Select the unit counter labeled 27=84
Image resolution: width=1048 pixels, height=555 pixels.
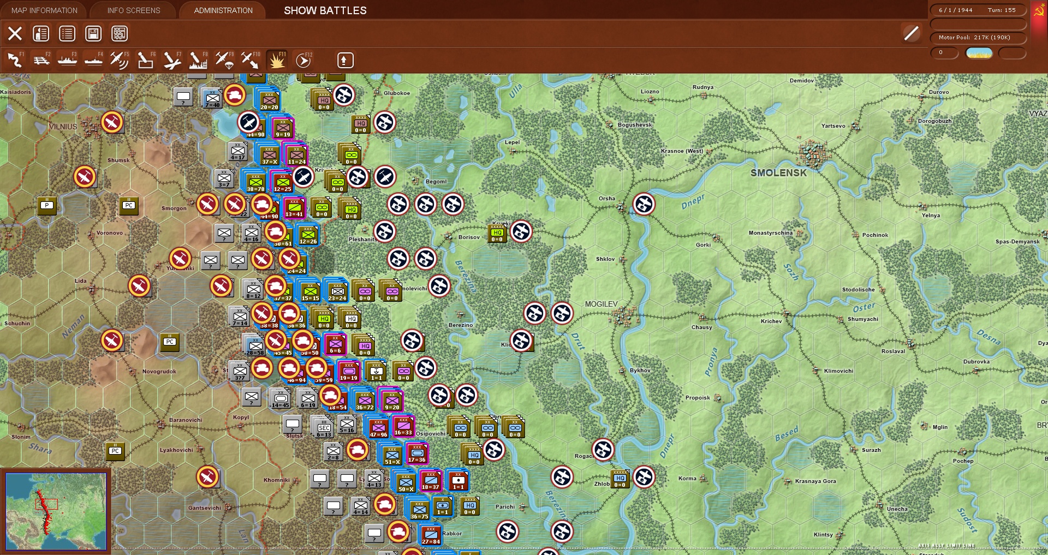[431, 535]
